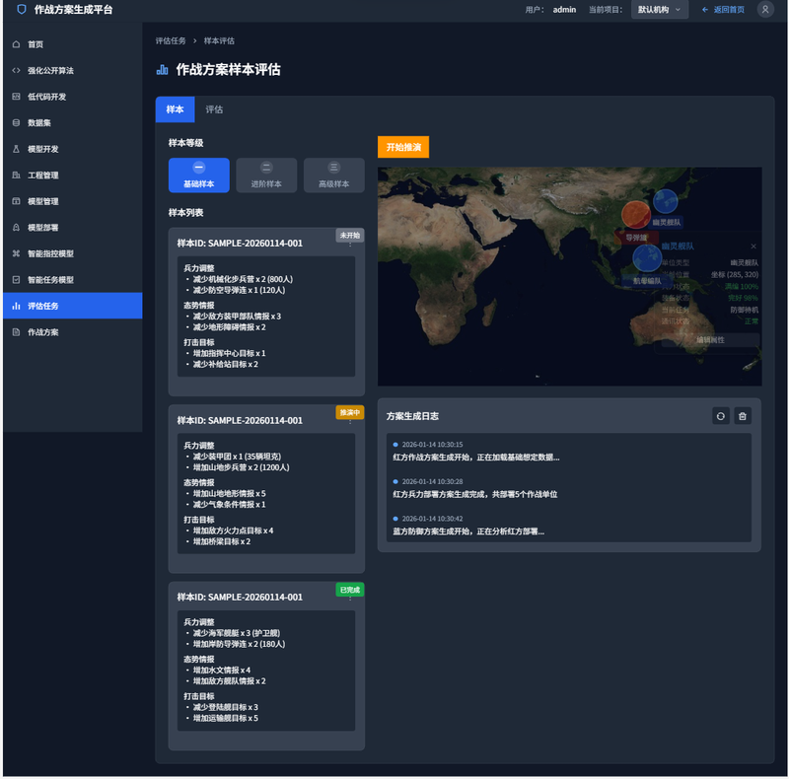Select the 基础样本 level option

198,176
